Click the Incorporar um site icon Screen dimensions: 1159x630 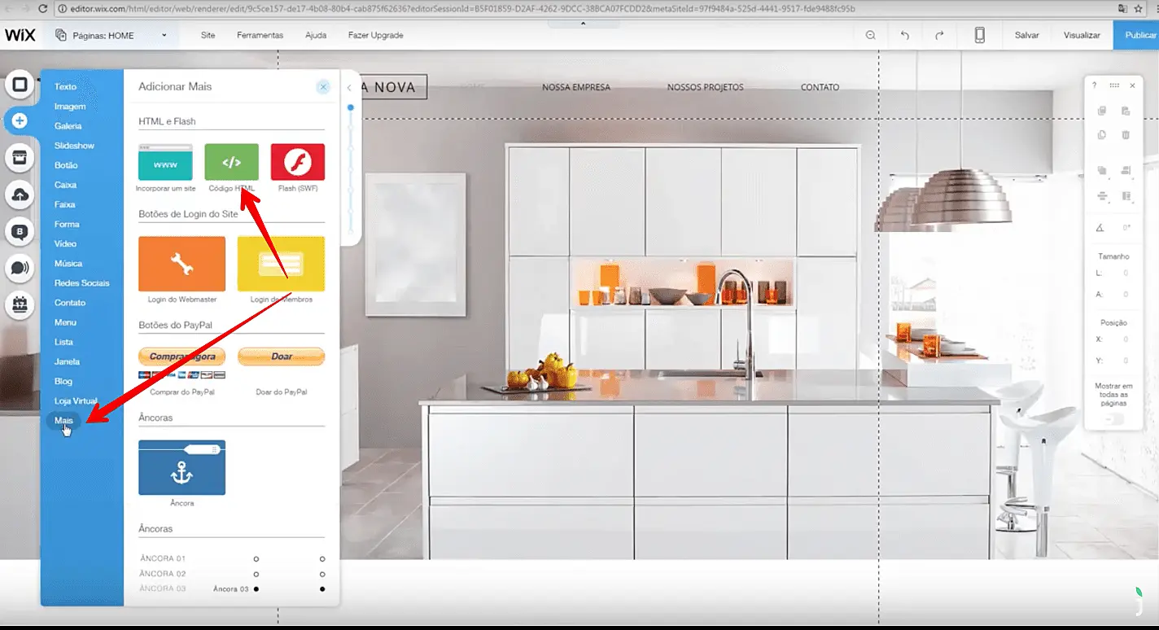[x=165, y=162]
